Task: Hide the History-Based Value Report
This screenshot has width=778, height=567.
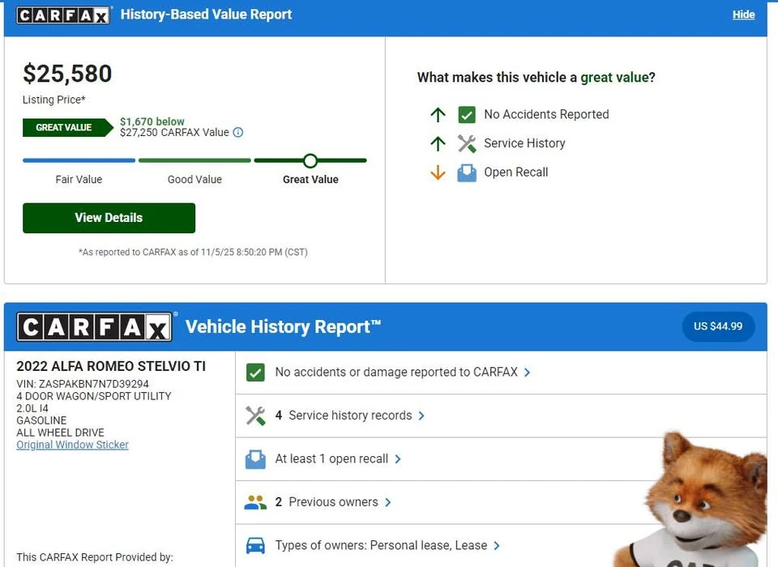Action: (x=743, y=15)
